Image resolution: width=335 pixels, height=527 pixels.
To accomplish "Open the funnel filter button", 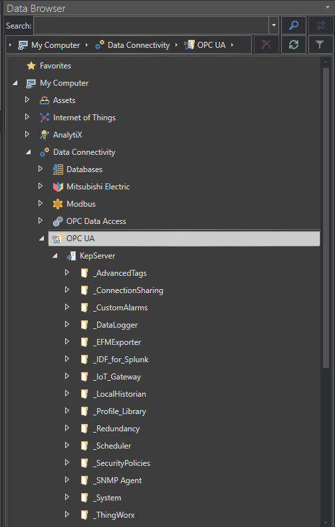I will pyautogui.click(x=321, y=45).
